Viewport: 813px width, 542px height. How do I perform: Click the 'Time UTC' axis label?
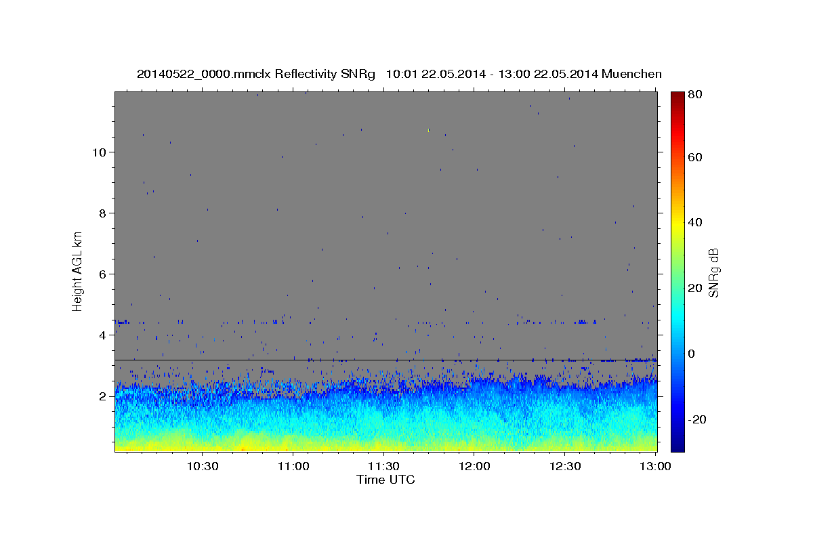tap(385, 480)
